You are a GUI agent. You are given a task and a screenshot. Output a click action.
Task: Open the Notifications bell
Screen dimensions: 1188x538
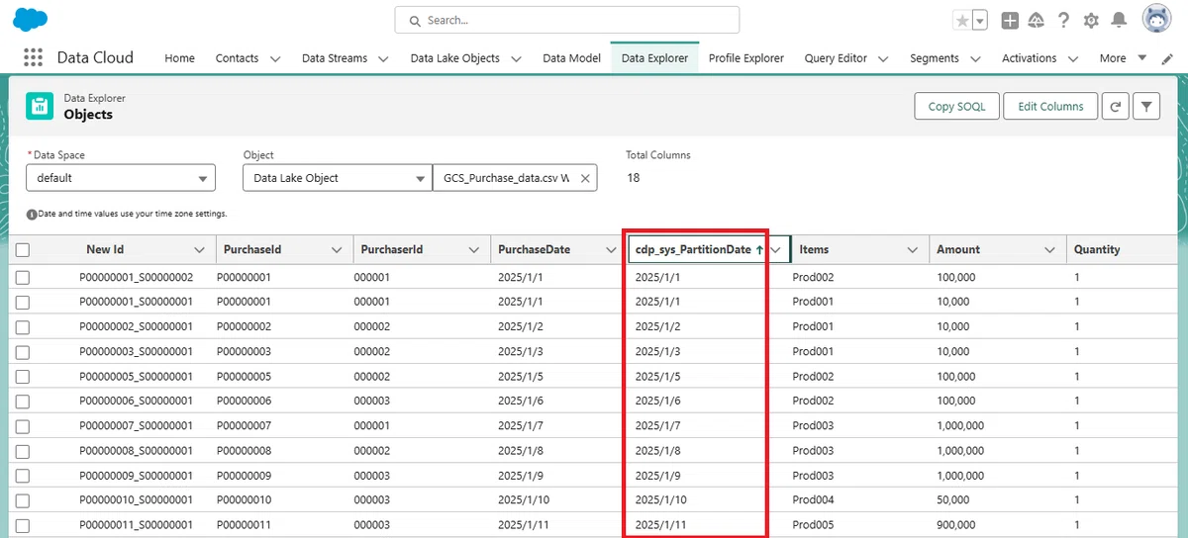pos(1119,20)
